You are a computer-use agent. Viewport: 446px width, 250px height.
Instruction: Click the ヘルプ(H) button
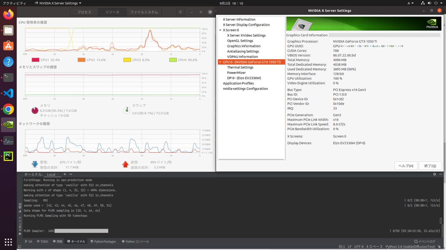tap(406, 166)
